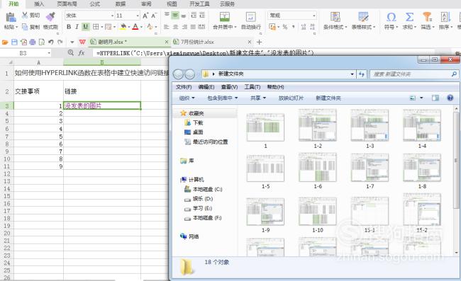Enable vertical middle align in ribbon
Viewport: 461px width, 281px height.
(x=175, y=16)
